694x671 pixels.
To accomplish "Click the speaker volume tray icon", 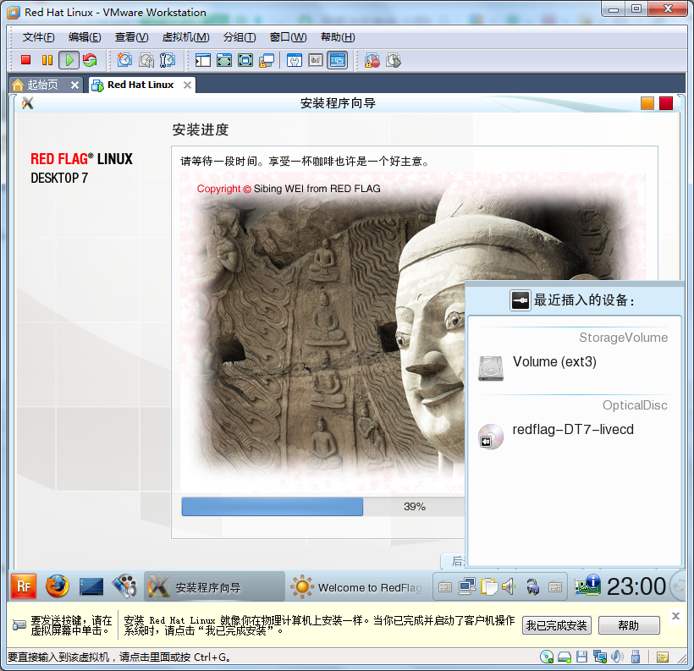I will coord(509,587).
